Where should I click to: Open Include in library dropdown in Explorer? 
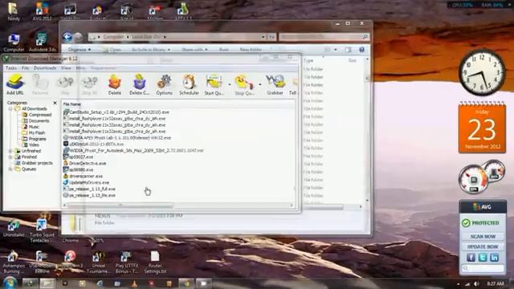(151, 50)
